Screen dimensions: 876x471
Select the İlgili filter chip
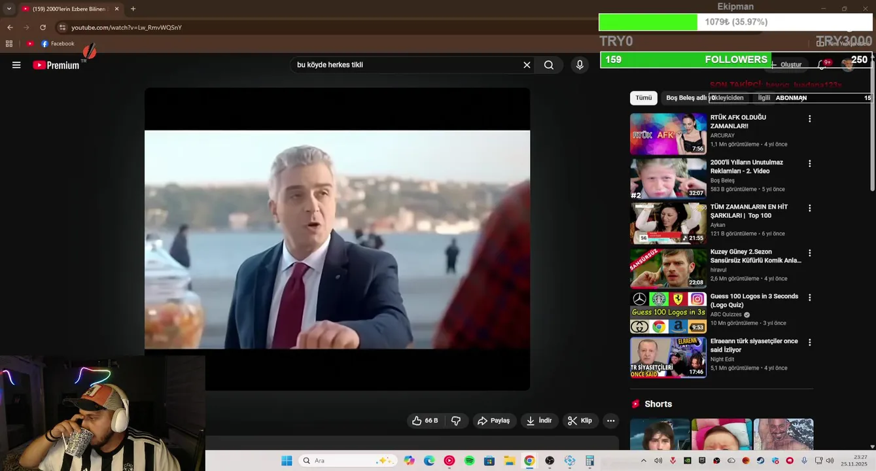point(764,97)
